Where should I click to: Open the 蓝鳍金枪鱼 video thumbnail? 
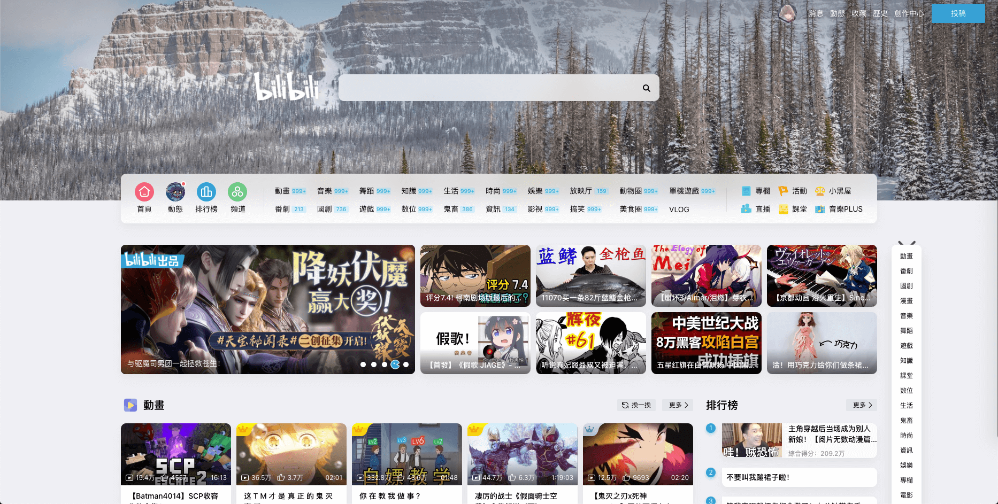(591, 276)
